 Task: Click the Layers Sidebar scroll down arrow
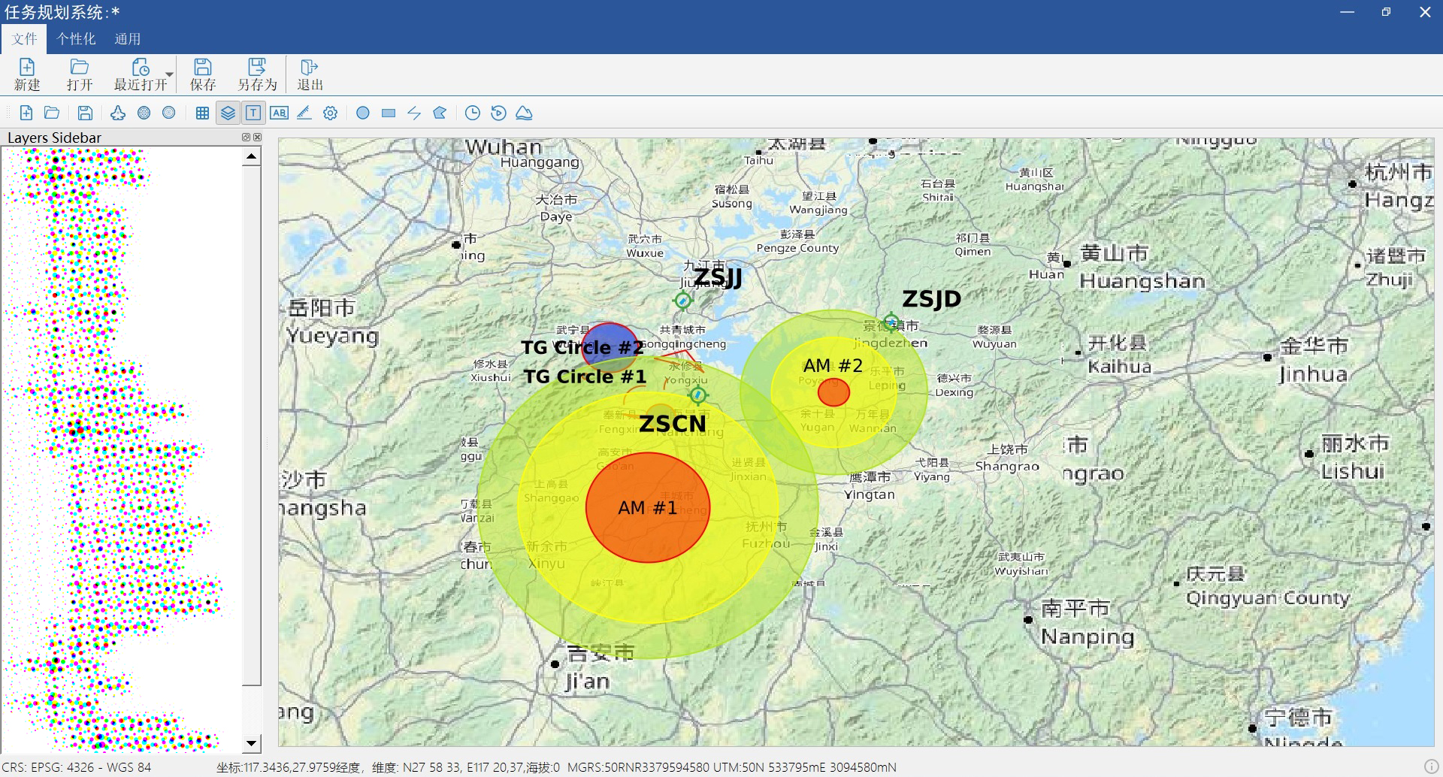252,743
